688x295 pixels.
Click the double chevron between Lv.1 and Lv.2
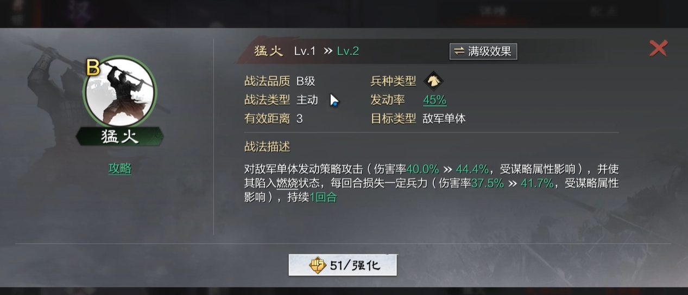(327, 51)
